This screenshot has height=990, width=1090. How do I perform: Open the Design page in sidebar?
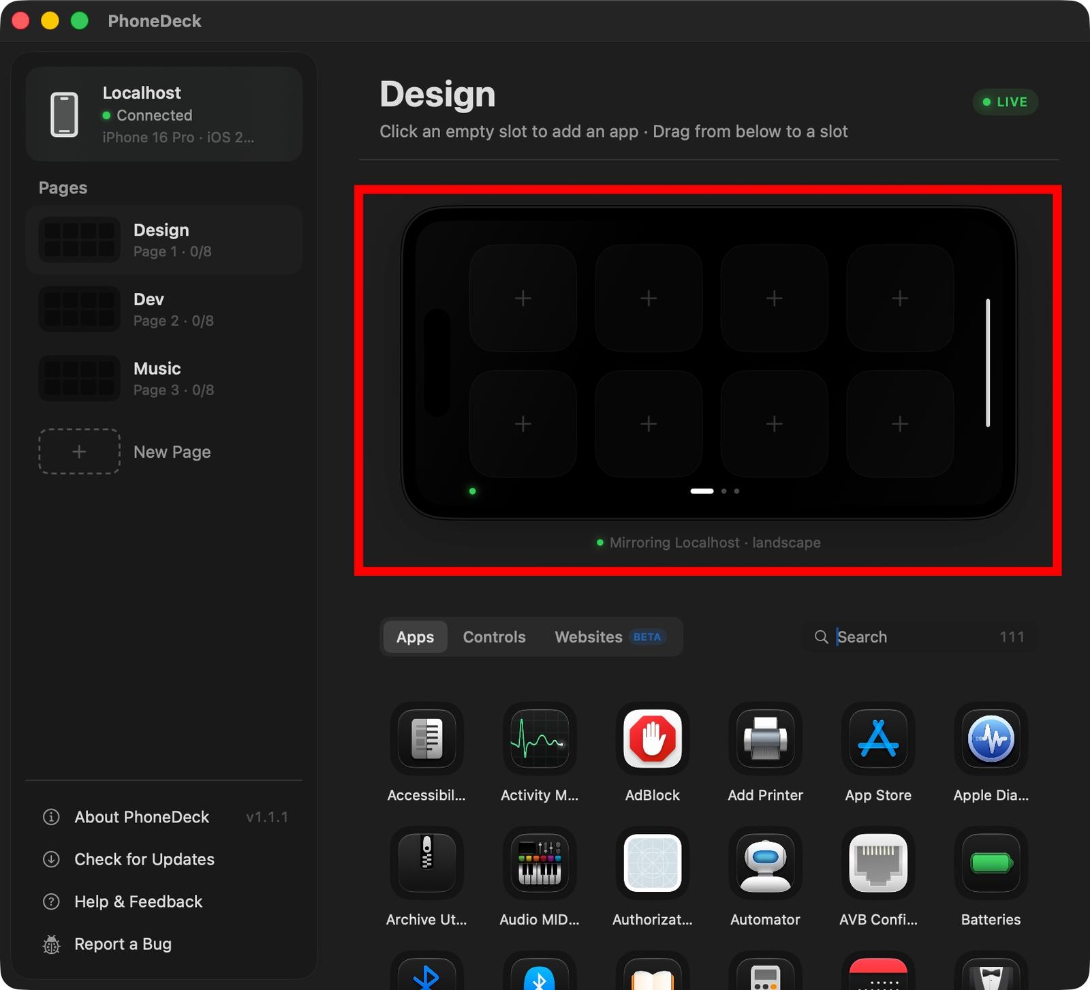click(x=164, y=240)
